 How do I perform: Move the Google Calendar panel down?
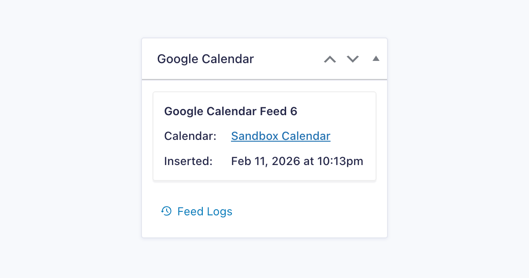(353, 59)
